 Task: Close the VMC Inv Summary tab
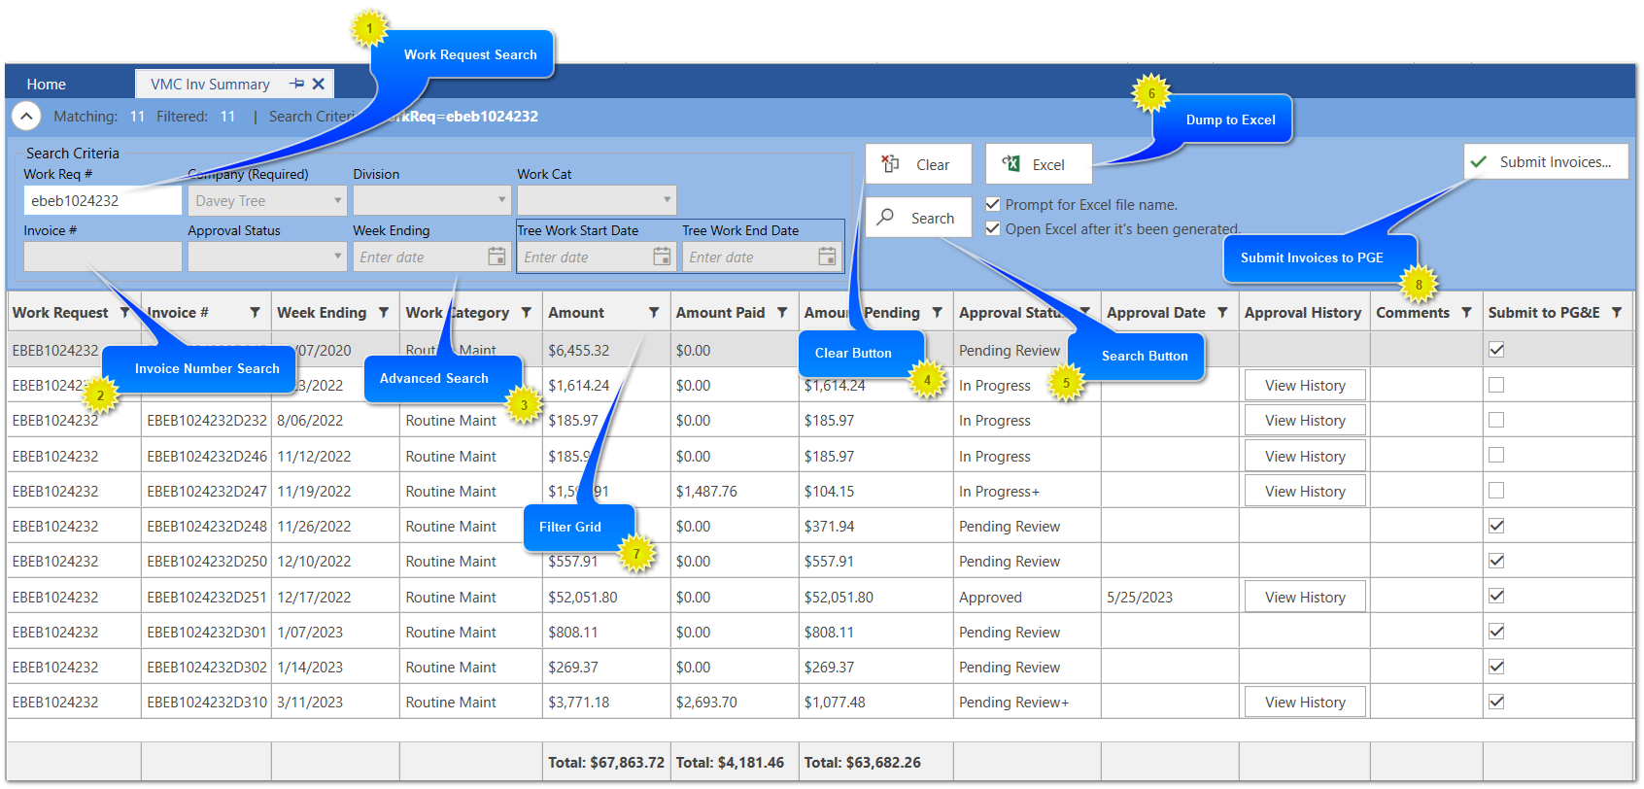click(x=319, y=84)
